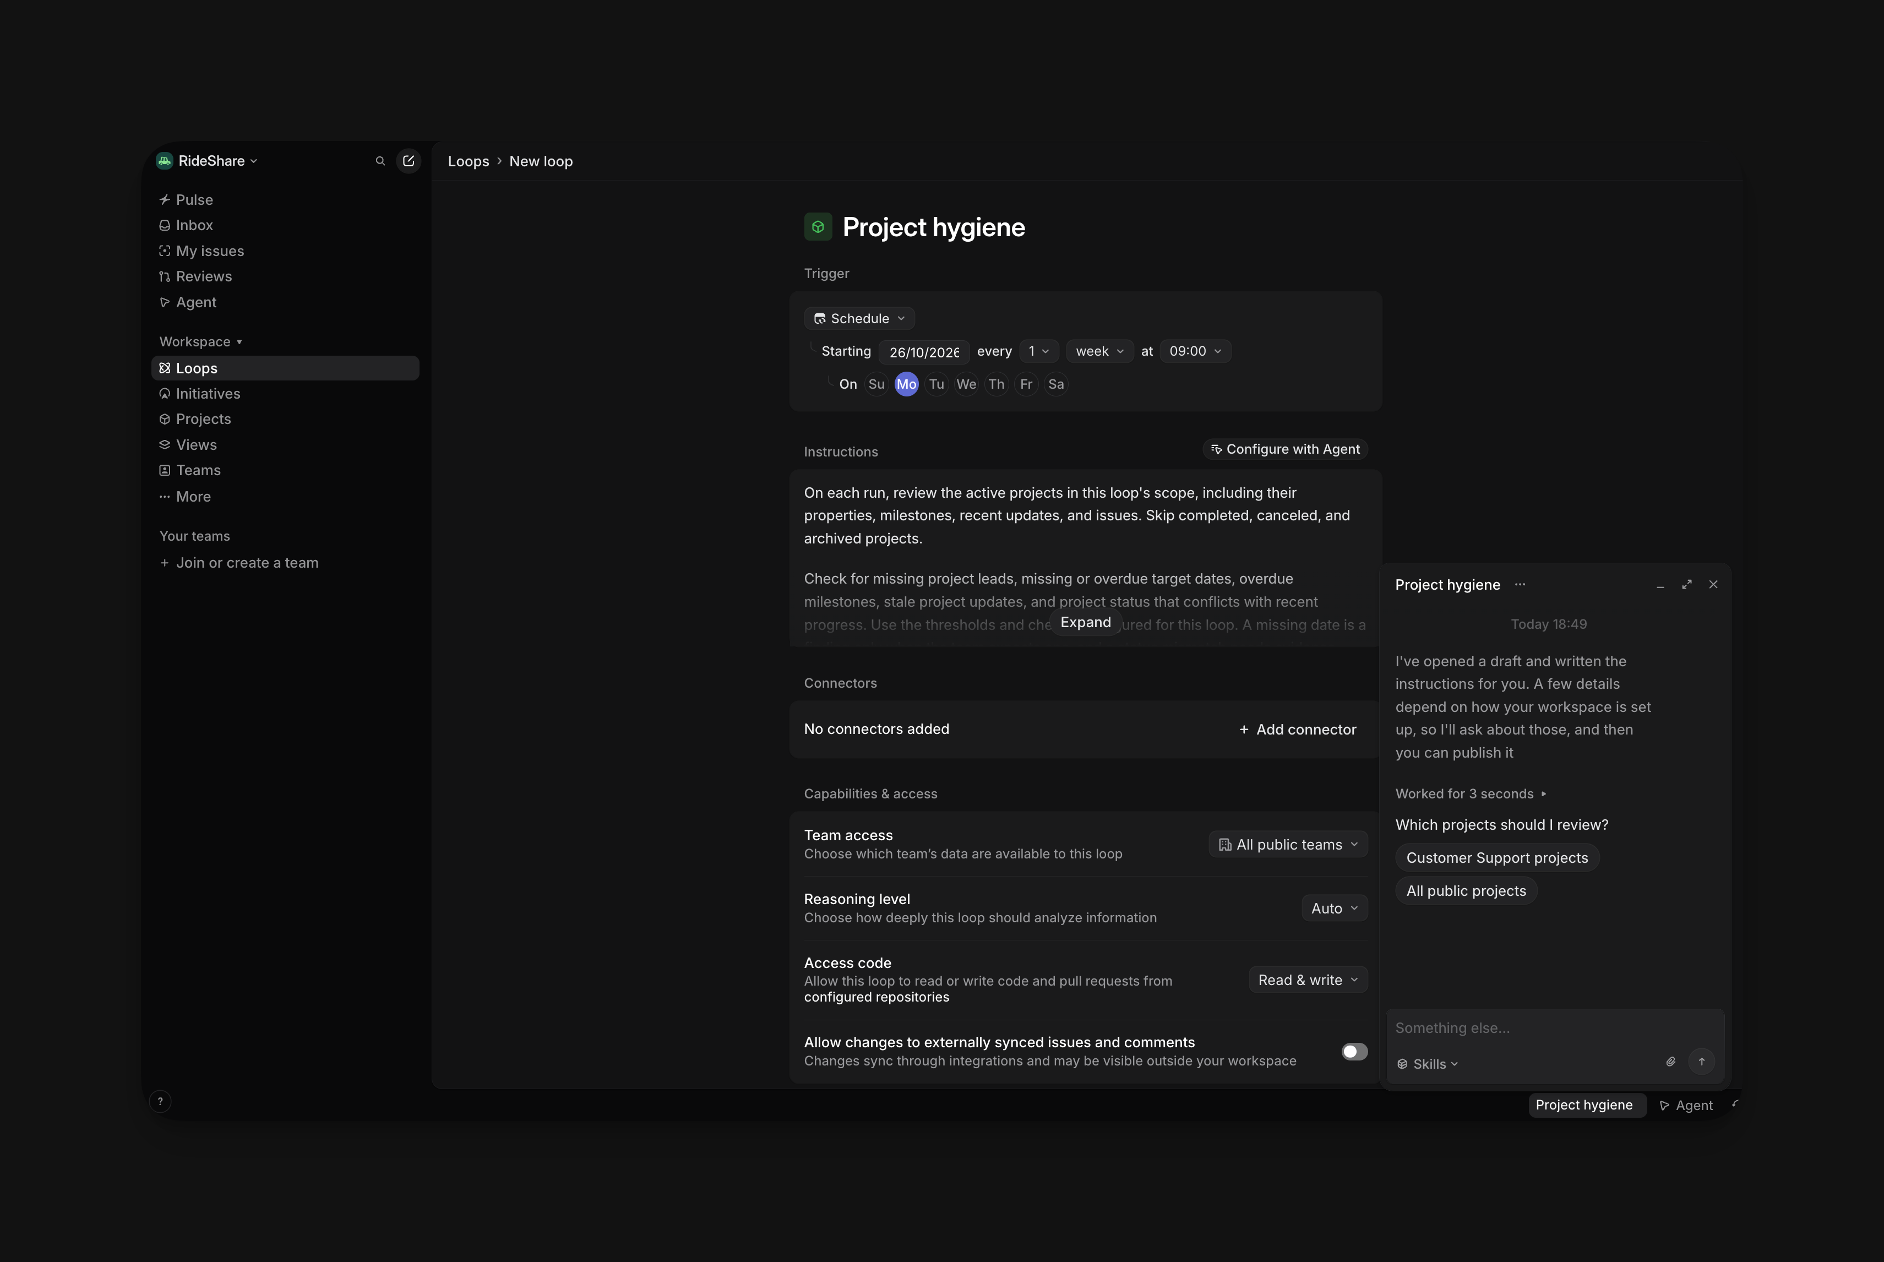Click the configured repositories link
The width and height of the screenshot is (1884, 1262).
(x=876, y=997)
